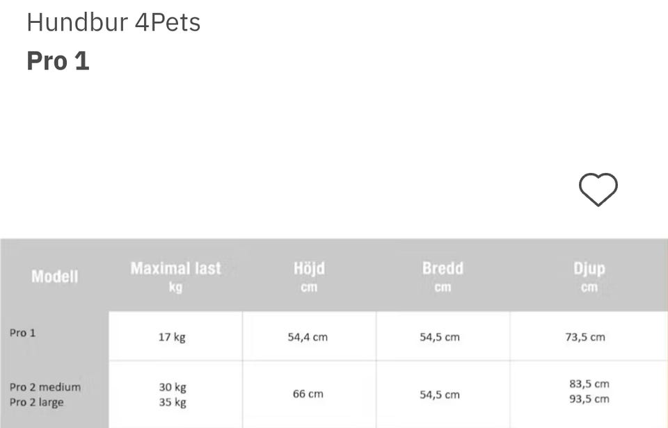668x428 pixels.
Task: Select the Pro 1 row label
Action: [22, 333]
